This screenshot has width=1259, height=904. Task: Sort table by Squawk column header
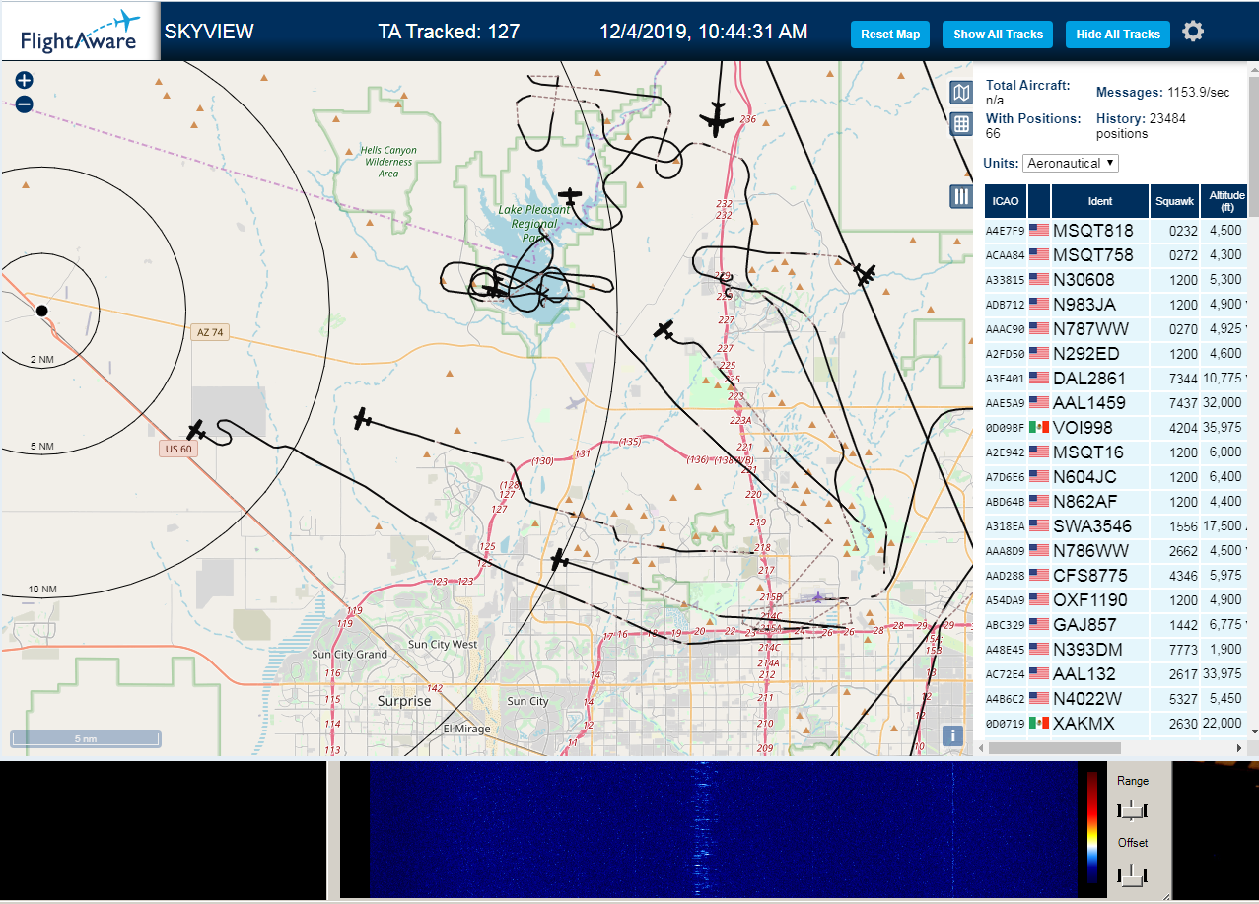(x=1175, y=201)
